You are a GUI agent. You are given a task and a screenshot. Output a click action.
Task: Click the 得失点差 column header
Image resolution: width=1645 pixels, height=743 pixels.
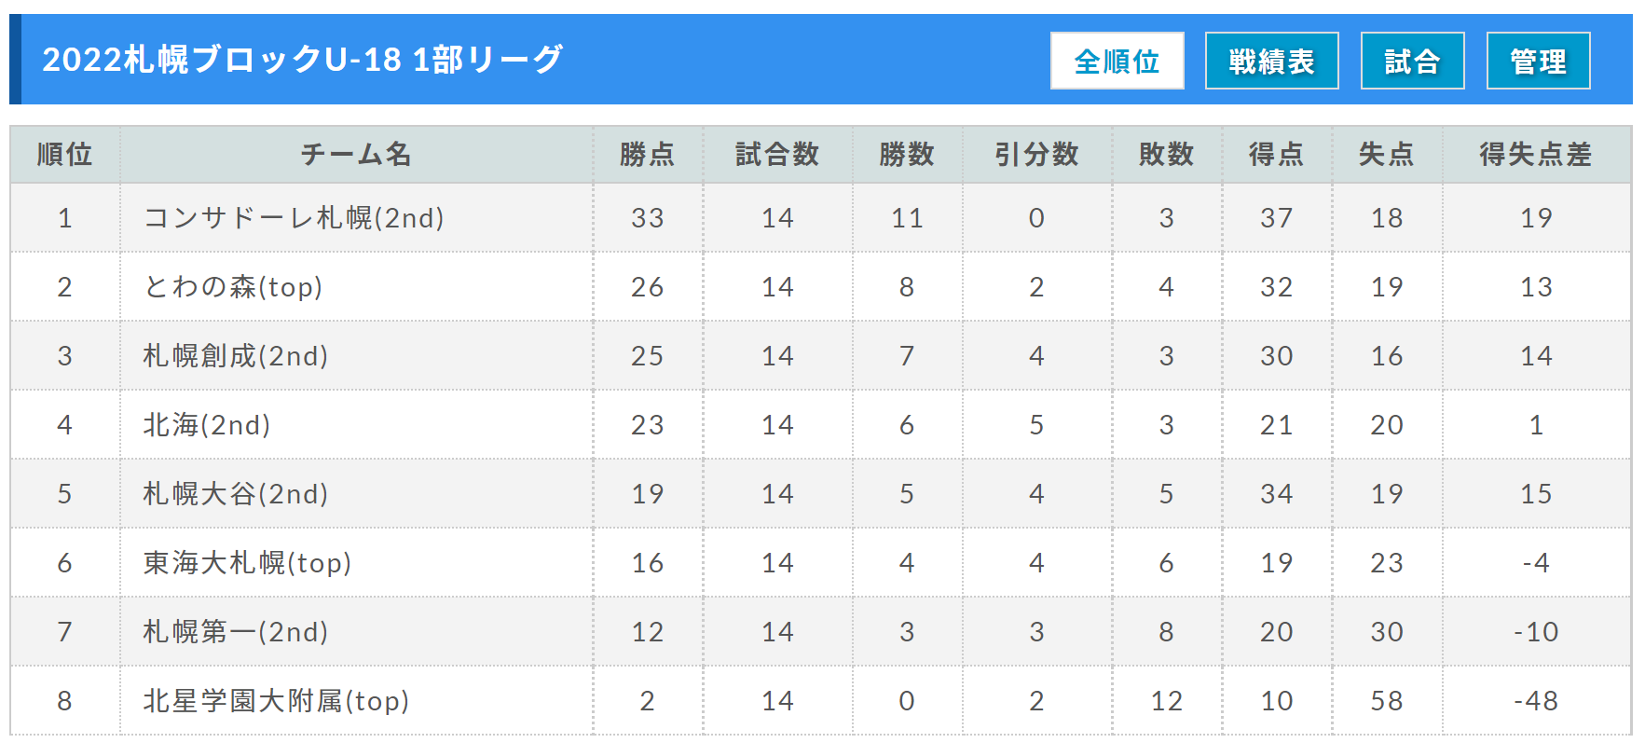coord(1536,154)
